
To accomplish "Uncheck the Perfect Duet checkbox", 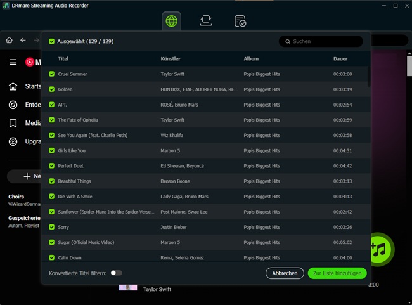I will coord(52,166).
